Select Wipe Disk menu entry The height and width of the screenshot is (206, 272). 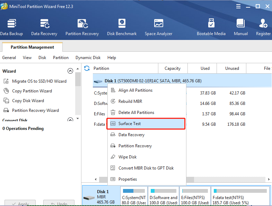[147, 157]
